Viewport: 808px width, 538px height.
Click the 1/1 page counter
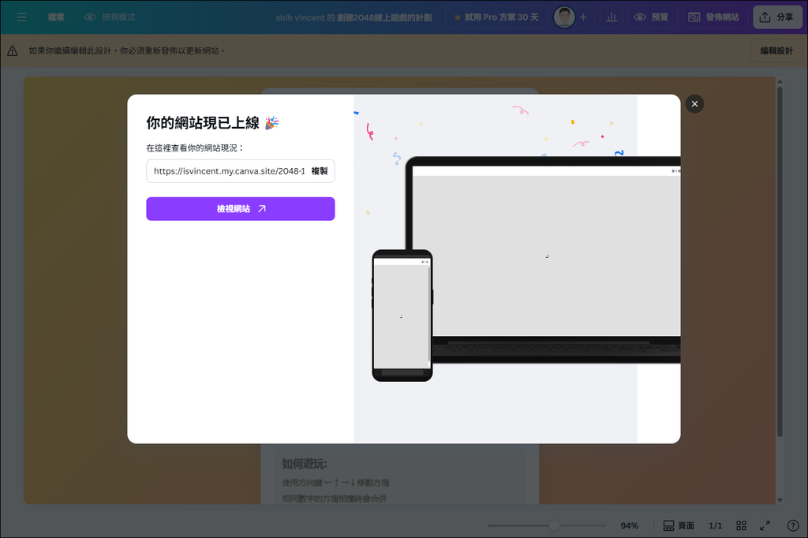click(x=715, y=525)
